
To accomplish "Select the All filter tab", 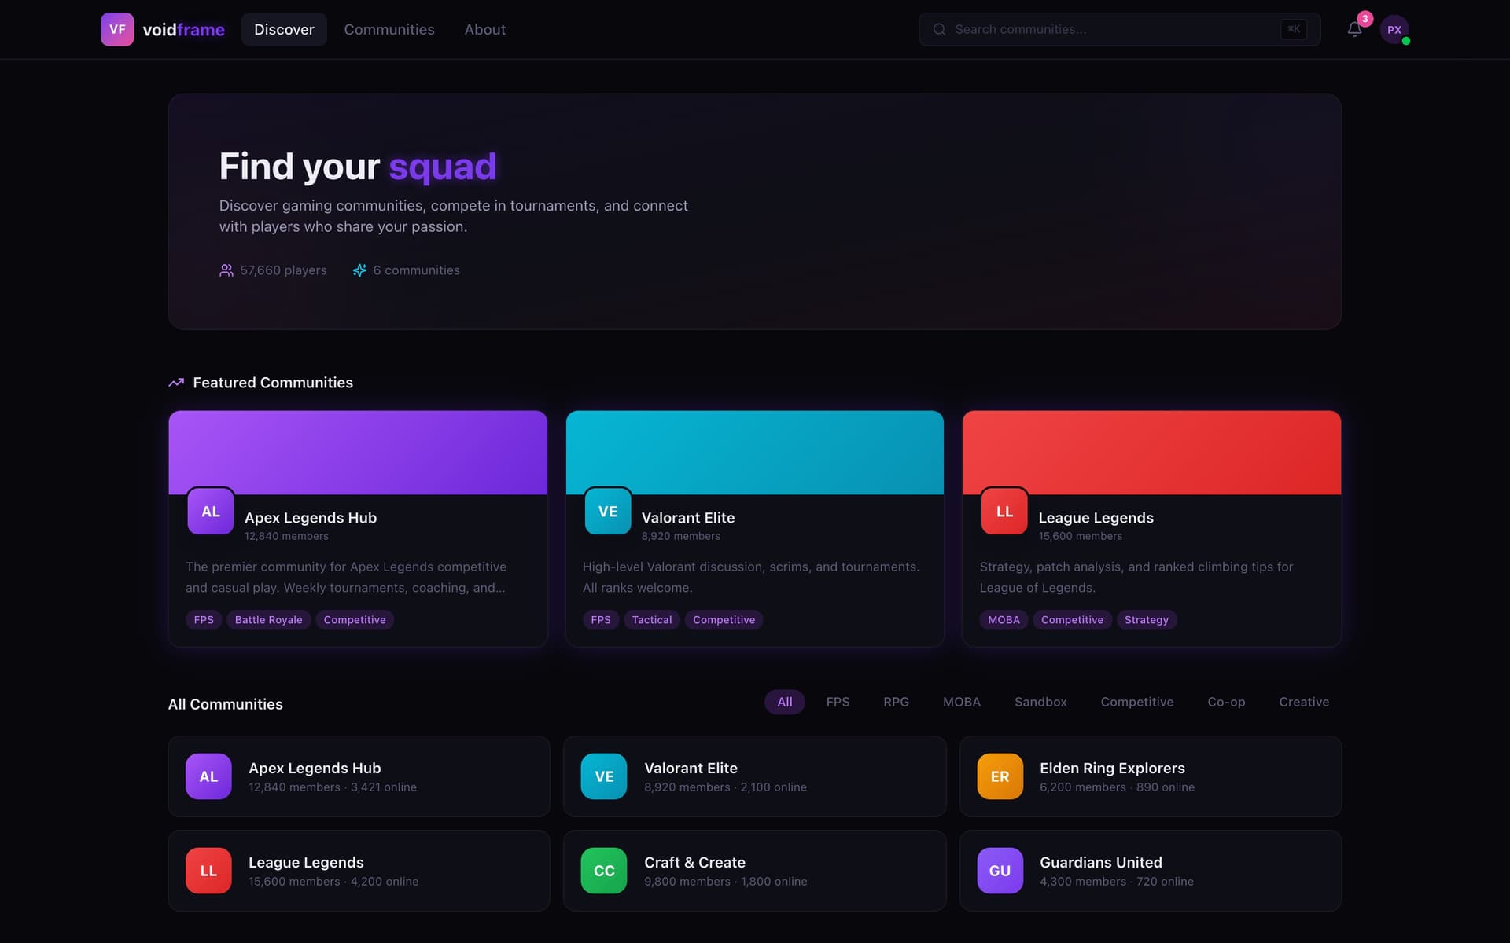I will tap(785, 702).
